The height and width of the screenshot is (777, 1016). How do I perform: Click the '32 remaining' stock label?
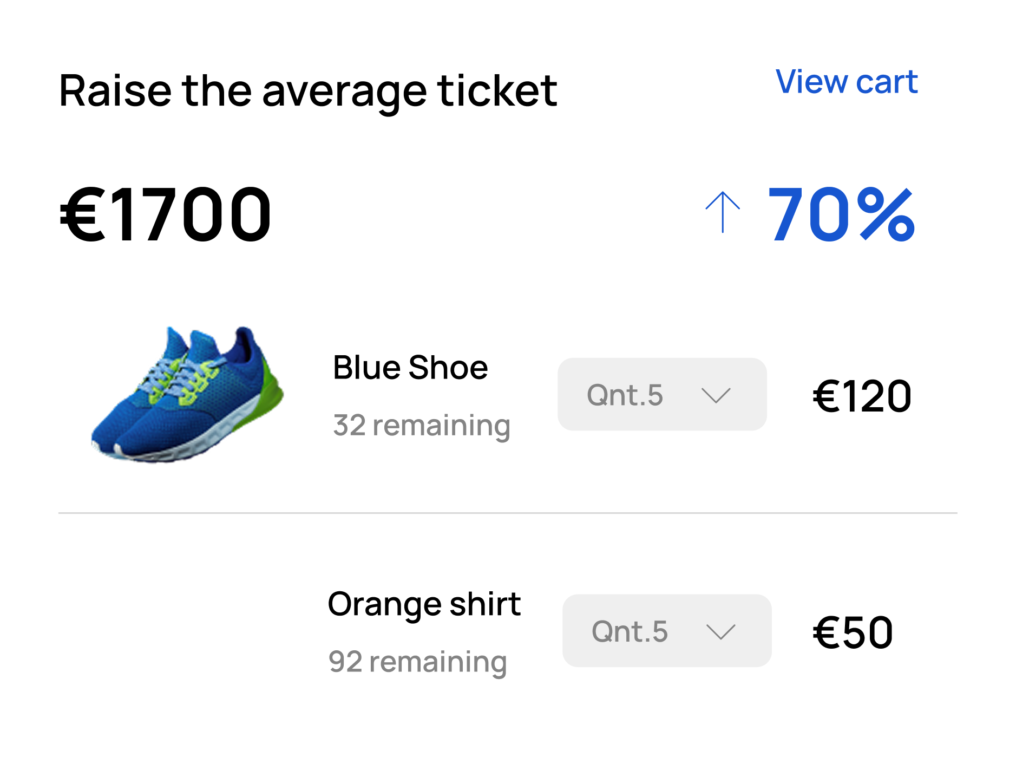[x=422, y=426]
